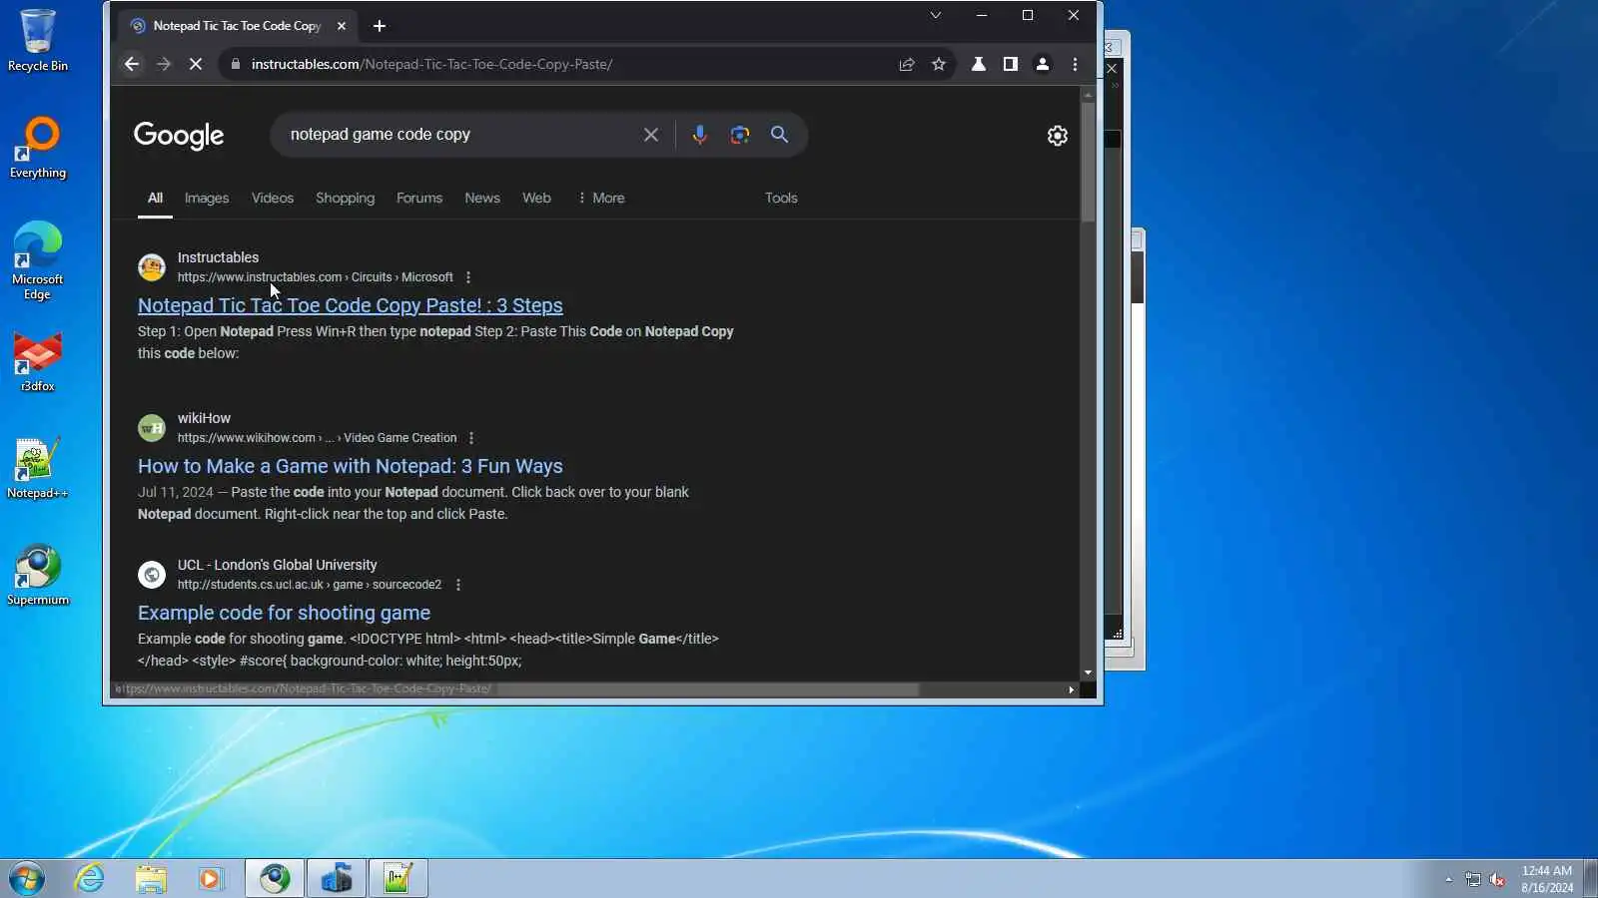This screenshot has width=1598, height=898.
Task: Switch to the Shopping tab
Action: tap(346, 198)
